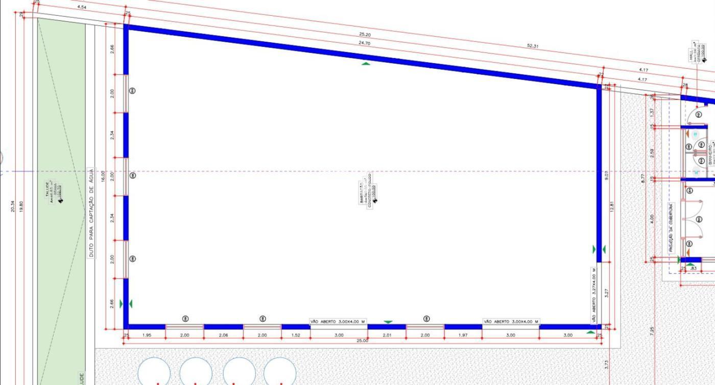The height and width of the screenshot is (385, 715).
Task: Click the 8.77 vertical dimension text
Action: (x=643, y=179)
